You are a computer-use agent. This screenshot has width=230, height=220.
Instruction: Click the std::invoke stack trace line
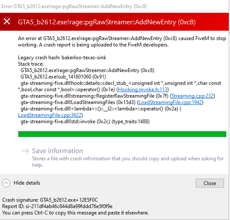click(85, 122)
